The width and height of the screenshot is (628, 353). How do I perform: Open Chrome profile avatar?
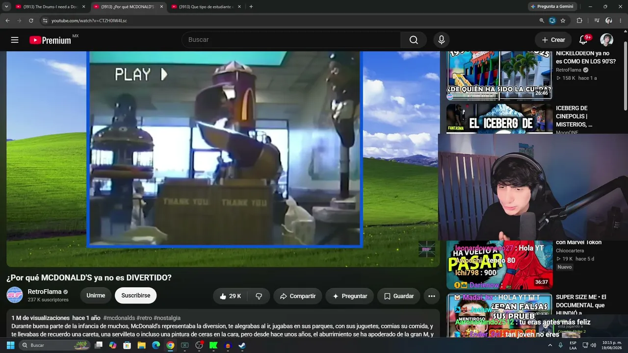(x=608, y=21)
